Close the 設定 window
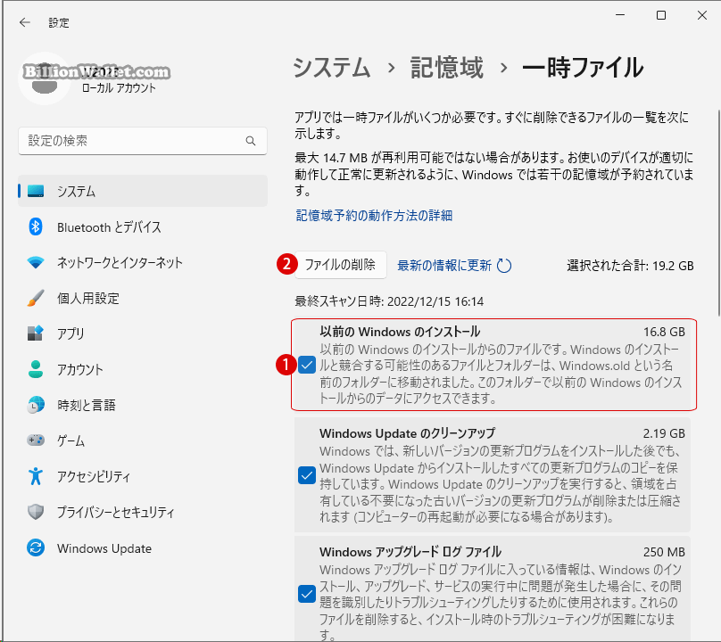 701,15
